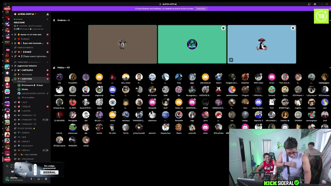Viewport: 331px width, 186px height.
Task: Click audience member EL PEPE avatar
Action: point(73,102)
